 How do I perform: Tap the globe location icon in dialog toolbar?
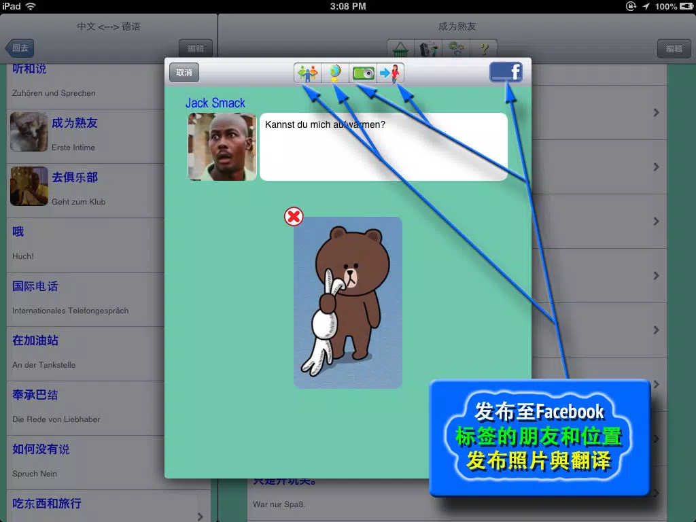point(334,73)
